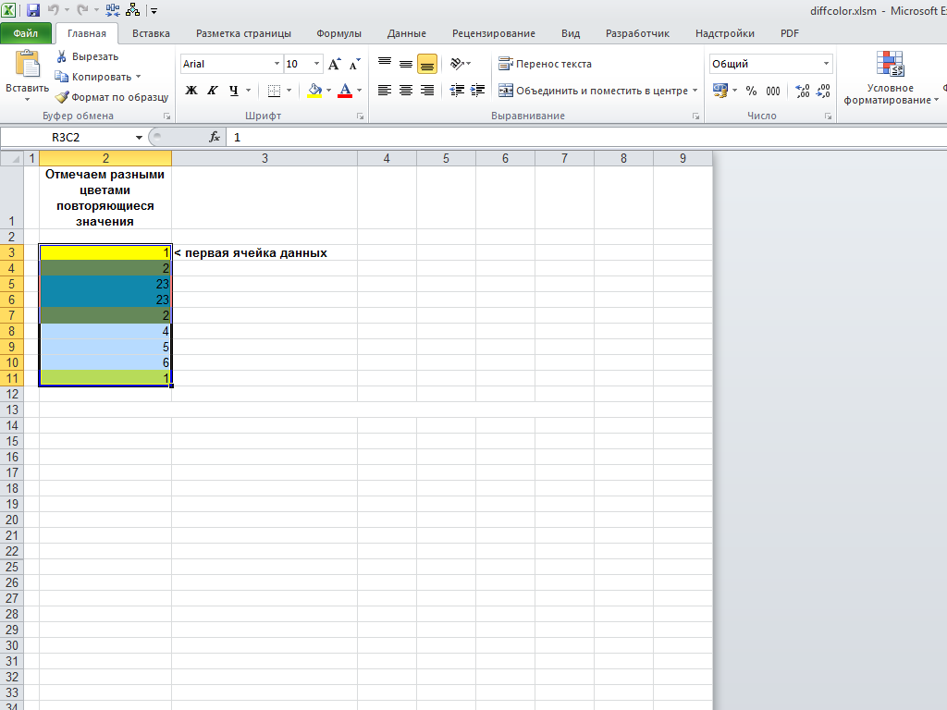Align text to middle of cell

coord(406,64)
